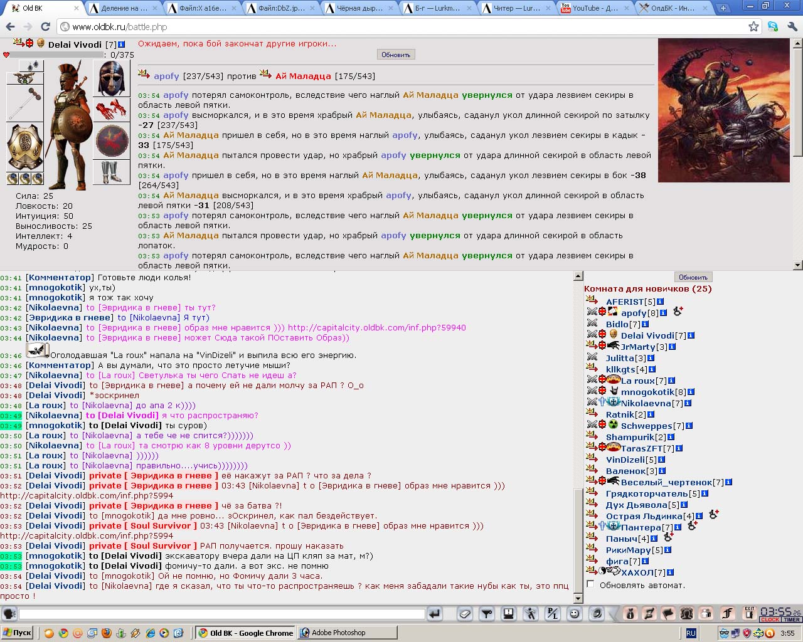803x642 pixels.
Task: Click the friends faces icon
Action: pyautogui.click(x=687, y=614)
